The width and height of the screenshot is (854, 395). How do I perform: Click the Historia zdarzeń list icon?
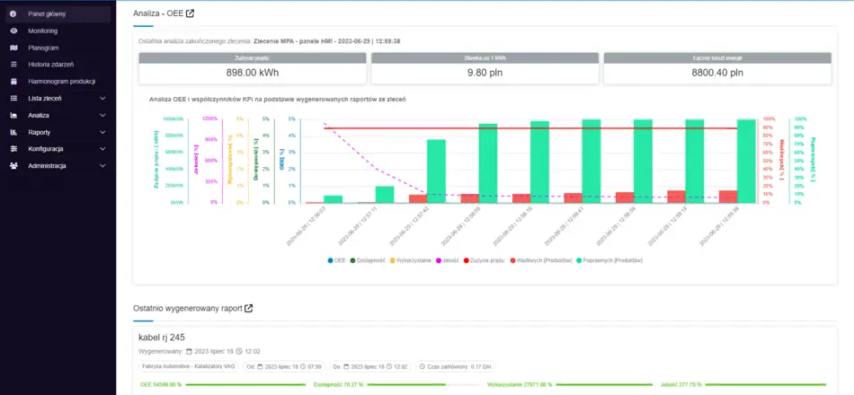[13, 65]
